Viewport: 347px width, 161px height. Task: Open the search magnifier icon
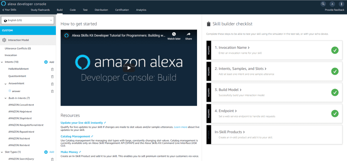pos(323,4)
